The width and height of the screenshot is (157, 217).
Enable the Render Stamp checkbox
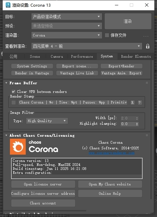[14, 103]
